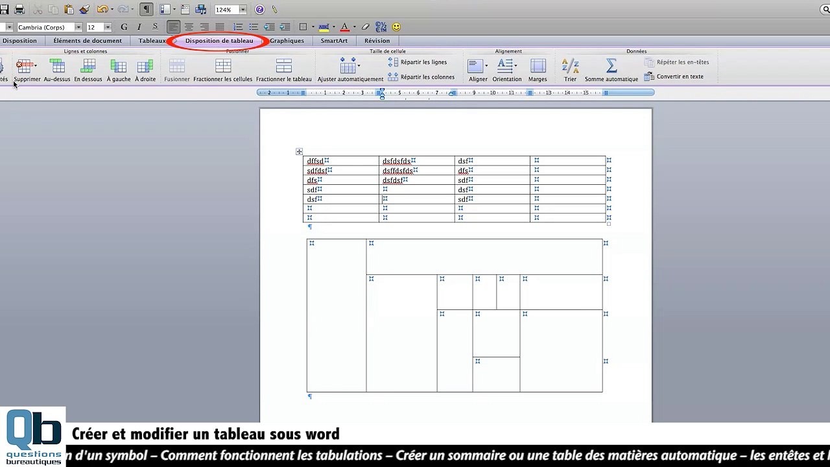Switch to the Tableaux tab
The image size is (830, 467).
click(x=152, y=41)
